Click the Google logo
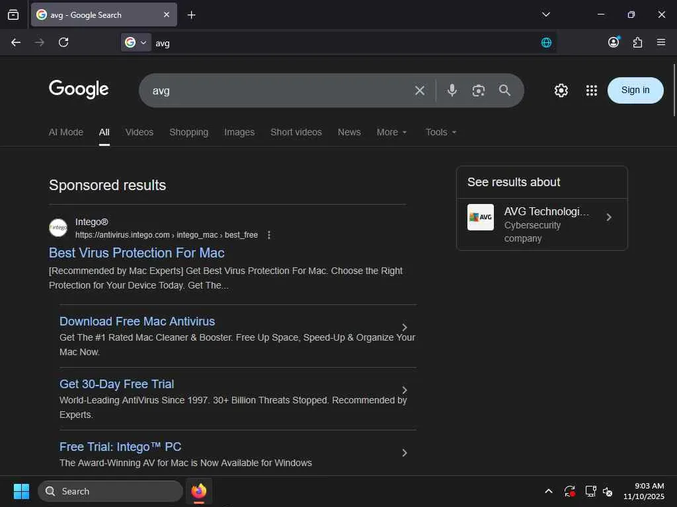The width and height of the screenshot is (677, 507). 79,89
